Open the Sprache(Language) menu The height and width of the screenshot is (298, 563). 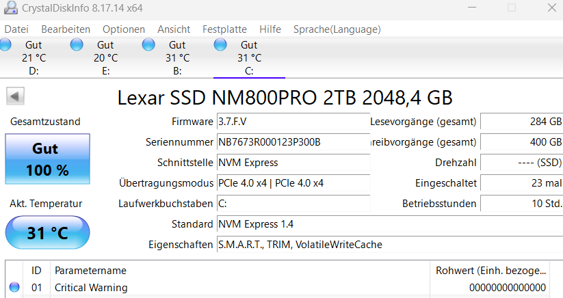point(337,29)
